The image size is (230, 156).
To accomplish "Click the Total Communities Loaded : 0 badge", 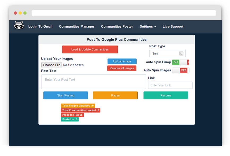I will (80, 110).
